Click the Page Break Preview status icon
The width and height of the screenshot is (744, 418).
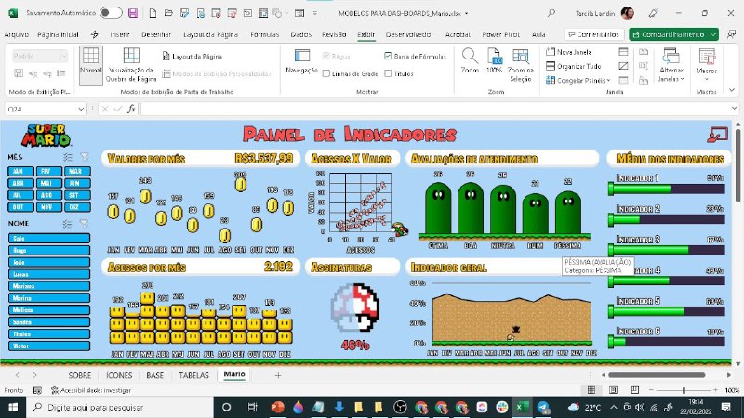635,390
